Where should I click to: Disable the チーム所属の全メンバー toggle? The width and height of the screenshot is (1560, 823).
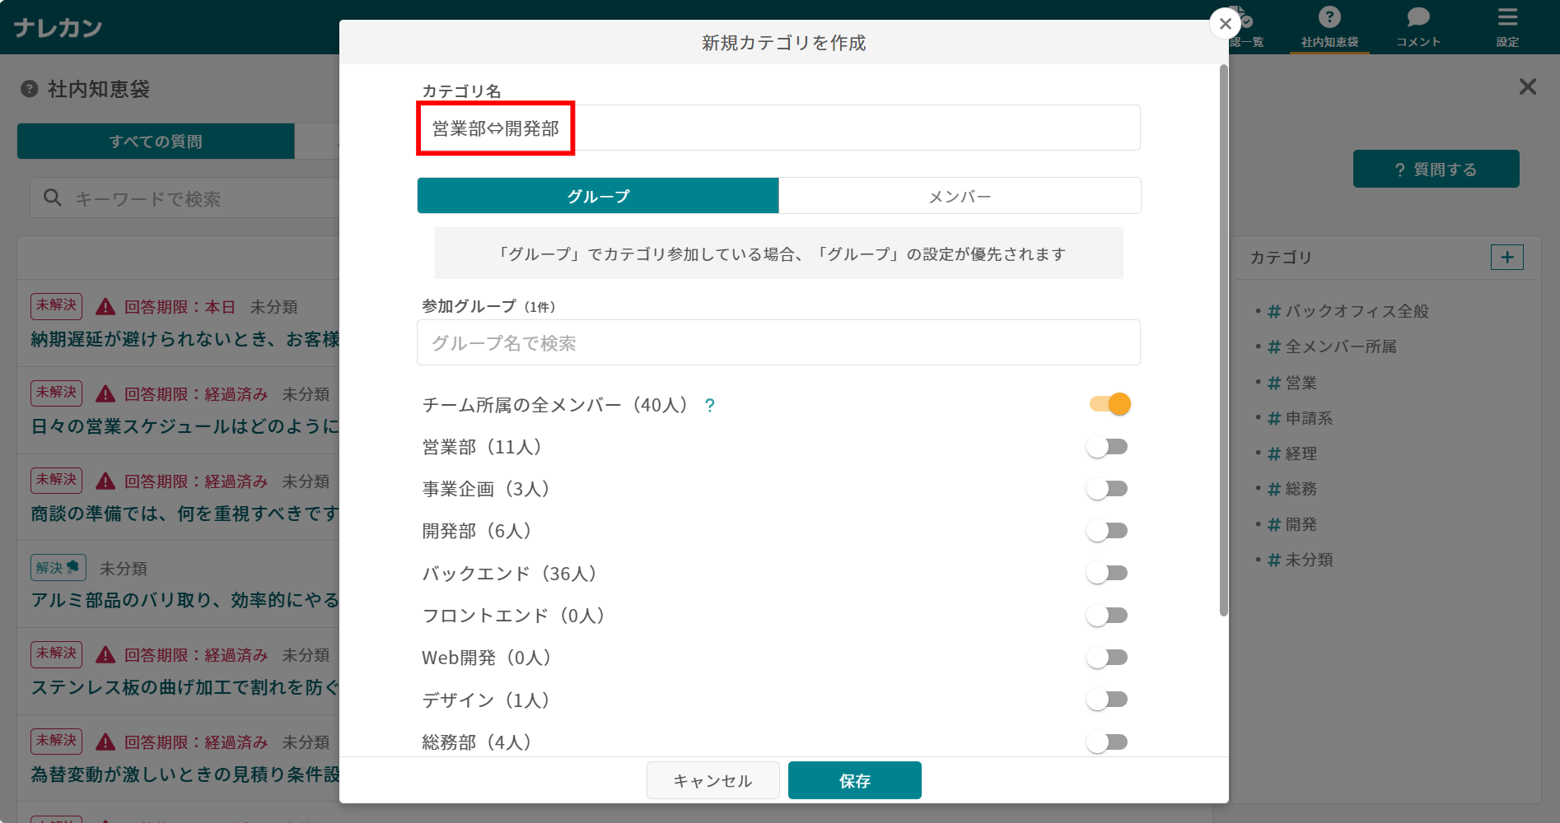tap(1109, 404)
